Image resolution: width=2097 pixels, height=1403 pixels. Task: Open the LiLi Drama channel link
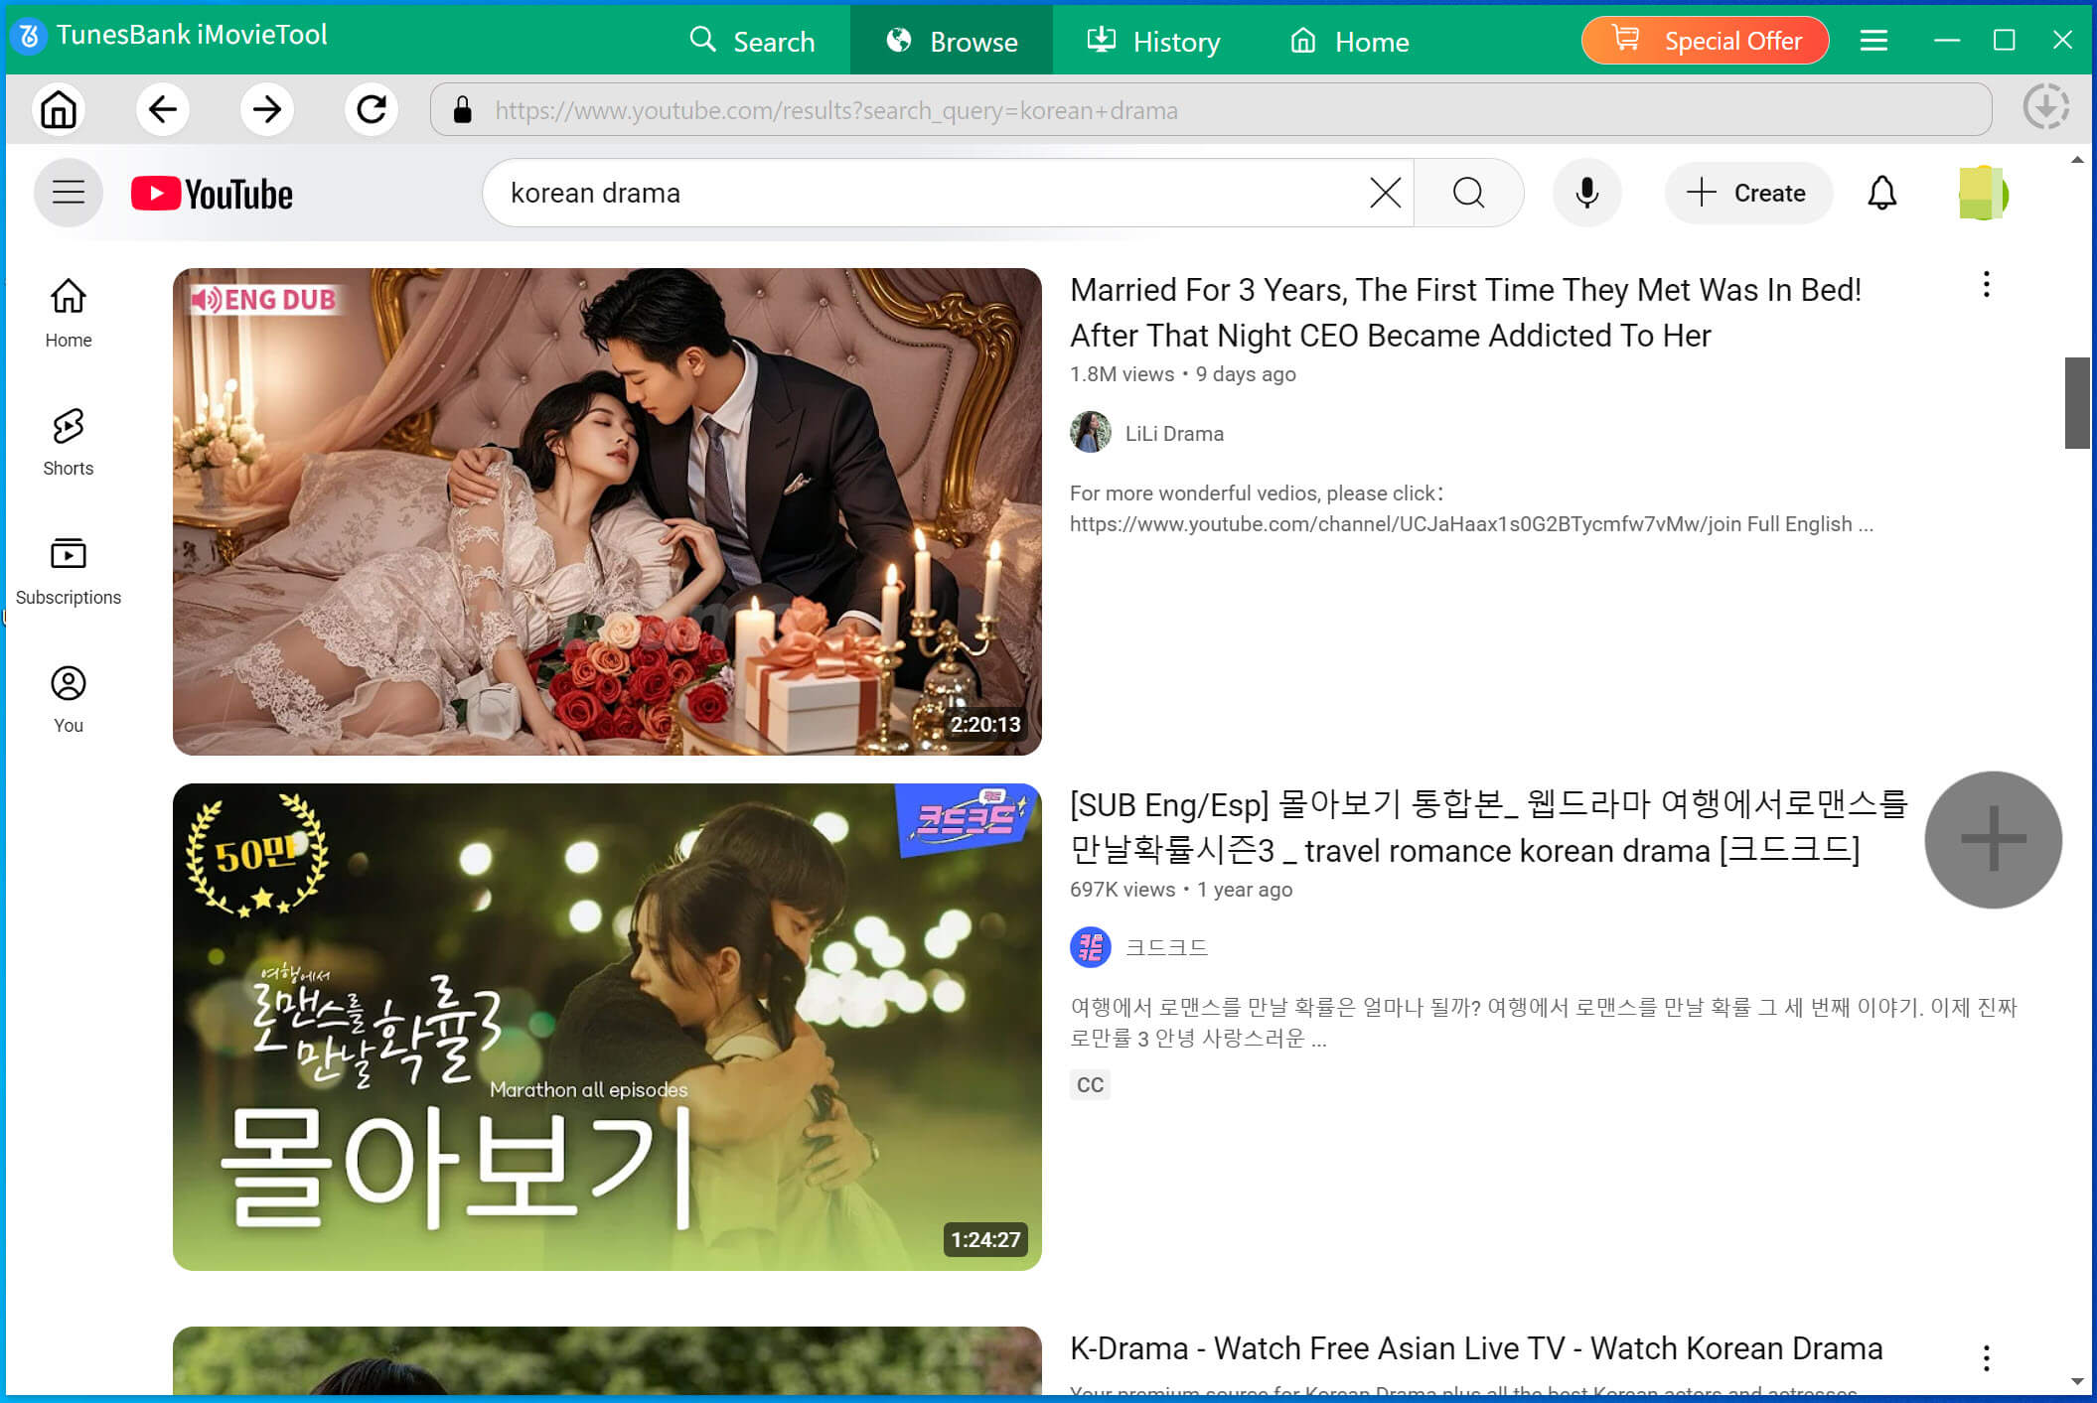[x=1173, y=434]
